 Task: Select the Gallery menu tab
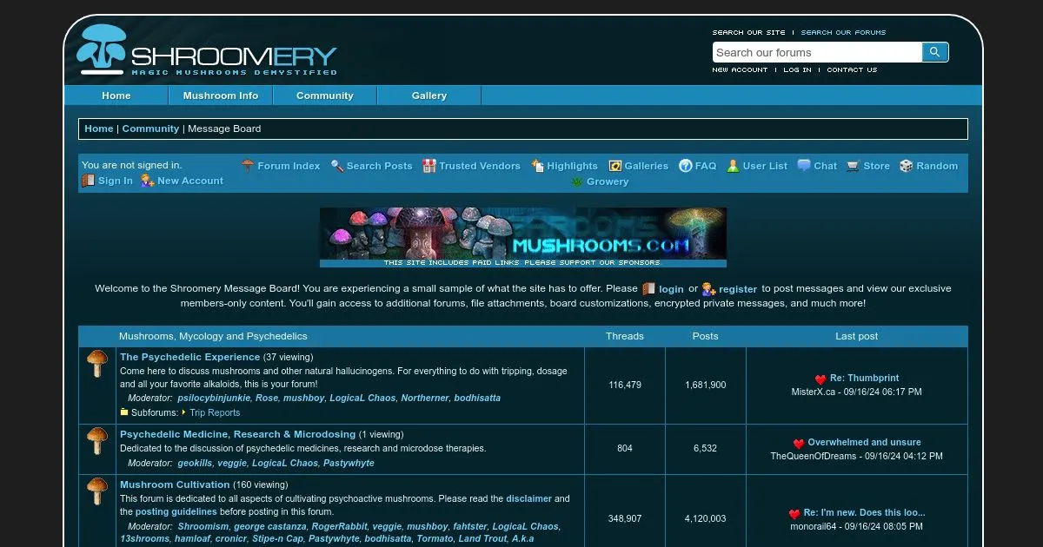point(428,96)
